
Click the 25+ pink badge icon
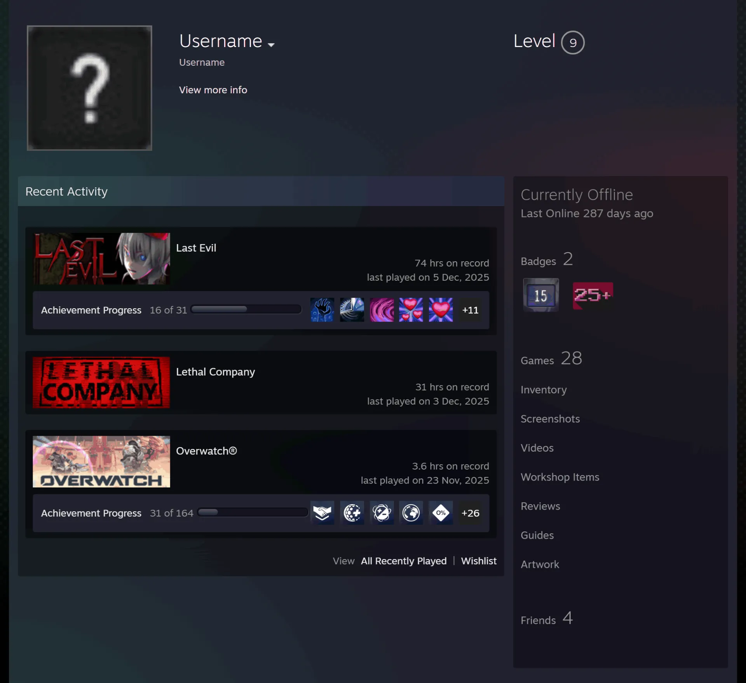(593, 295)
